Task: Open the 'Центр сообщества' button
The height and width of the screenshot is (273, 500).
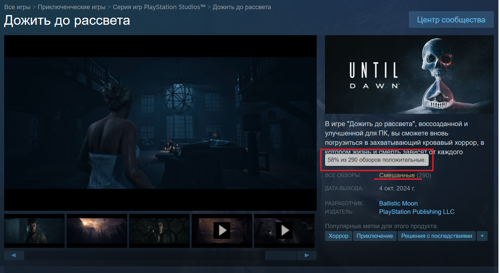Action: click(x=451, y=20)
